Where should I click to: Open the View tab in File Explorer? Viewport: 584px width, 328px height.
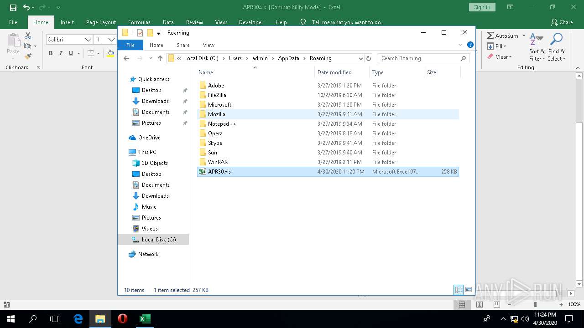[x=209, y=45]
